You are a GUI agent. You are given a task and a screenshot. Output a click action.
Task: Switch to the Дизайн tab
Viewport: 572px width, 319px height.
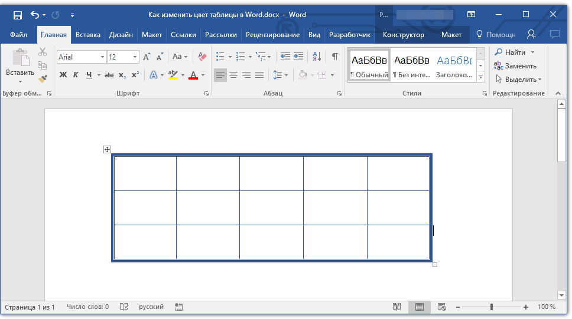coord(121,35)
